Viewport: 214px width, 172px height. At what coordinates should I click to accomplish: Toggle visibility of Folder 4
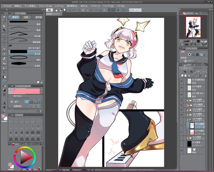(x=181, y=105)
